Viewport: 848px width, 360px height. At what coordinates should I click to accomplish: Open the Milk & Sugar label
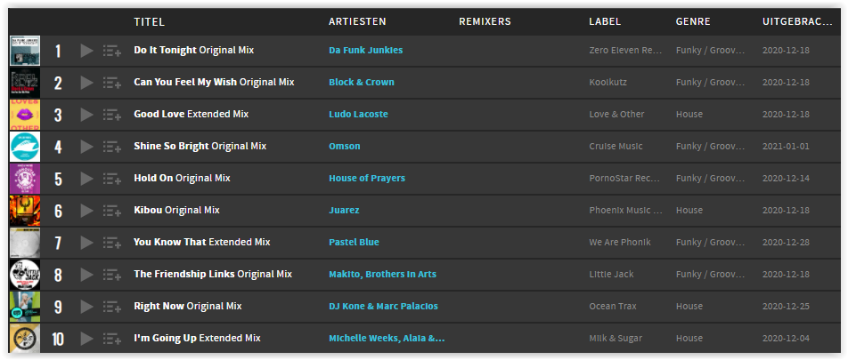(x=616, y=339)
